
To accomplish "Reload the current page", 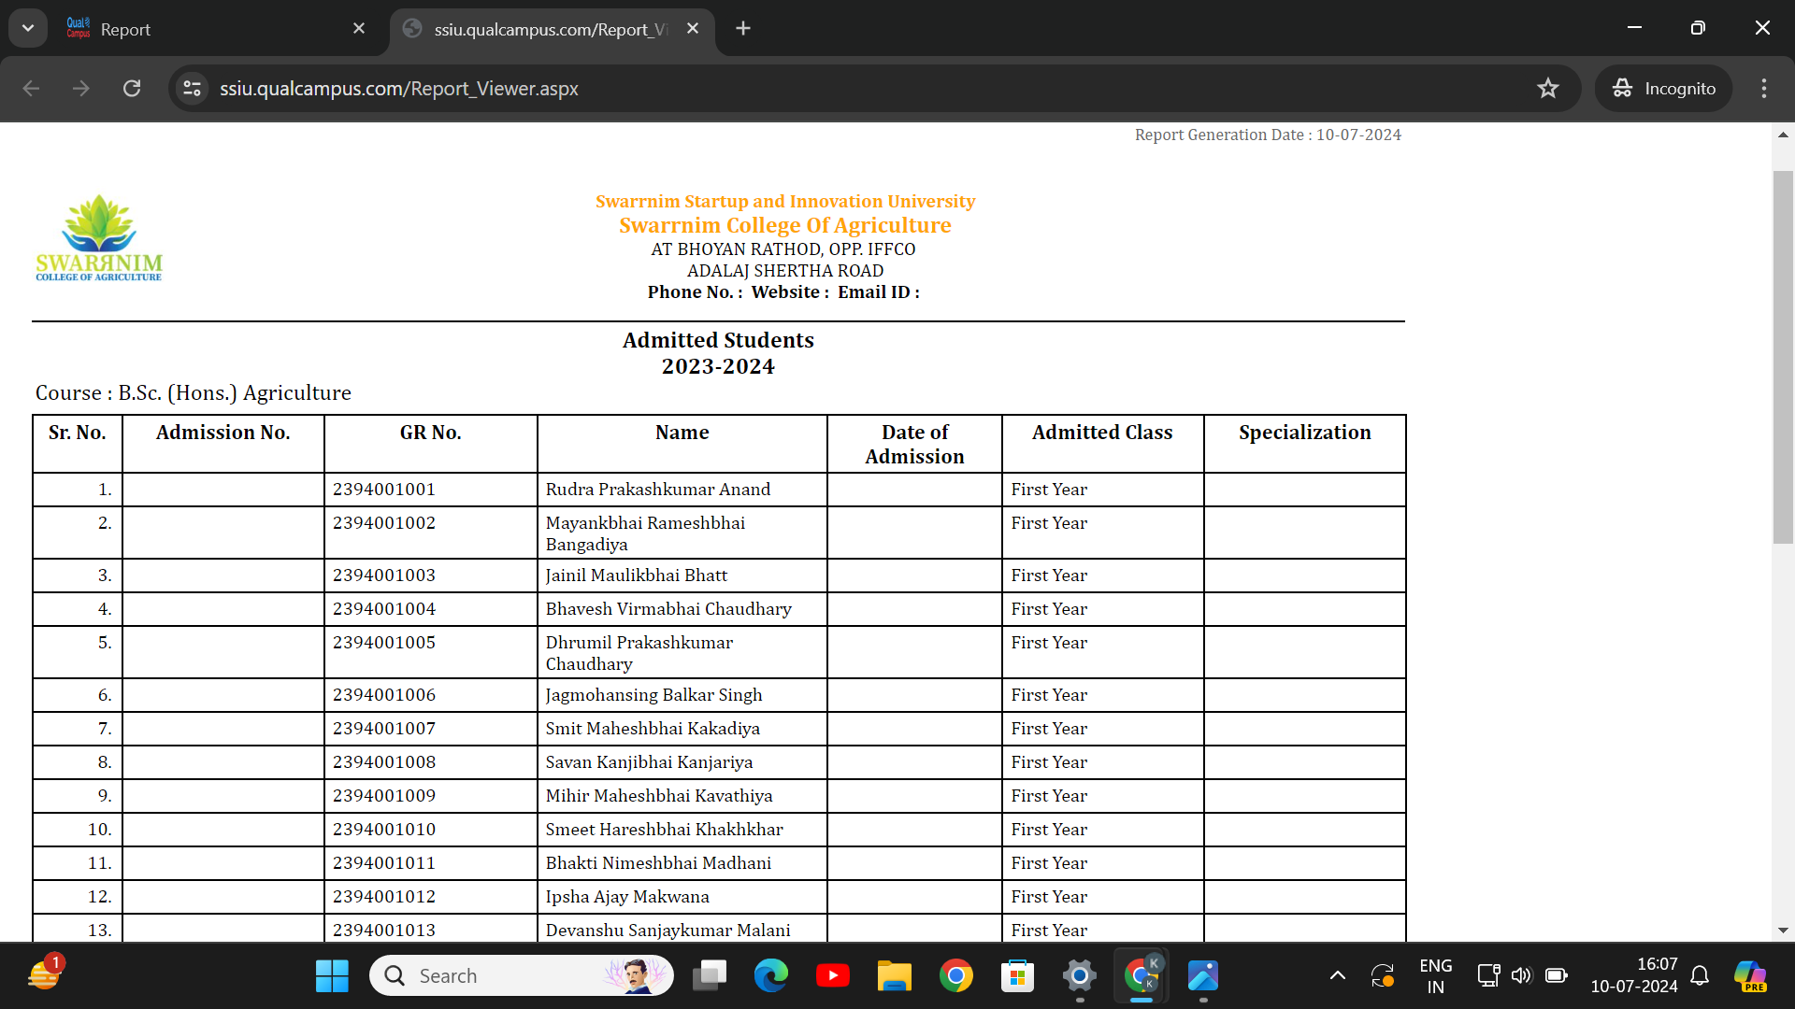I will click(132, 89).
